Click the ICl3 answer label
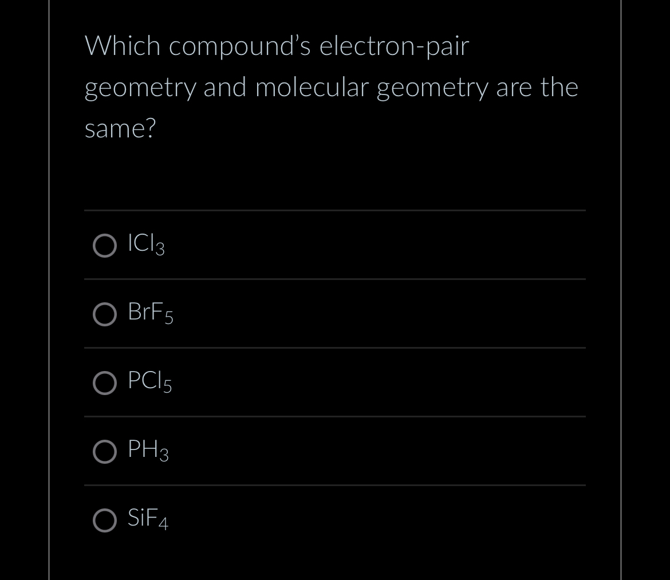Screen dimensions: 670x580 (x=146, y=244)
